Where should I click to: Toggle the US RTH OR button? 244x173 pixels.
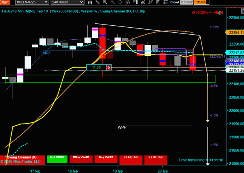156,160
